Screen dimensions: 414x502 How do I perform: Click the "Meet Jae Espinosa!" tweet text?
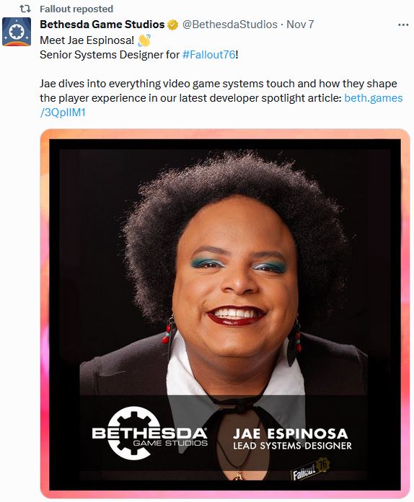[87, 40]
